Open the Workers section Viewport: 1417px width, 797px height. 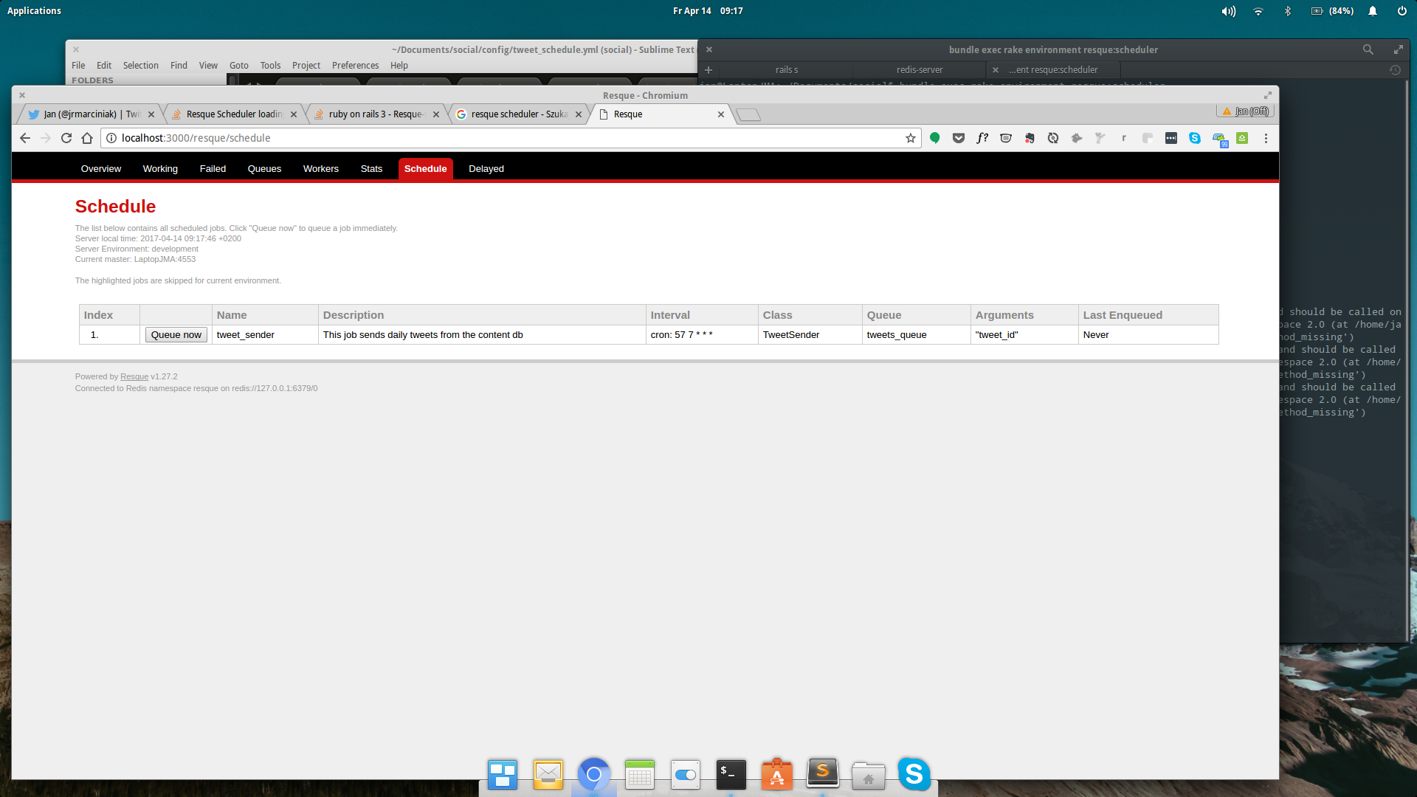pos(320,169)
